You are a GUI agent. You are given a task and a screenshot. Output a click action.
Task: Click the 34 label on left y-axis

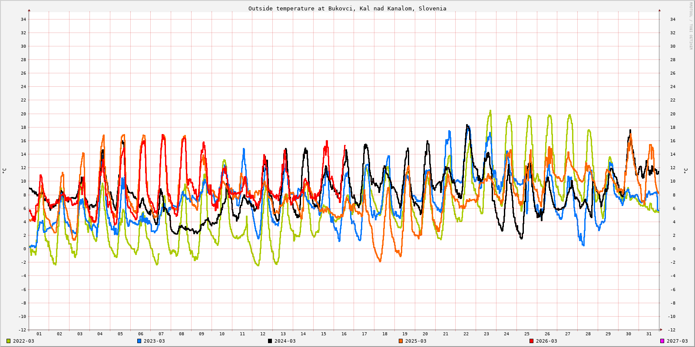pyautogui.click(x=23, y=19)
